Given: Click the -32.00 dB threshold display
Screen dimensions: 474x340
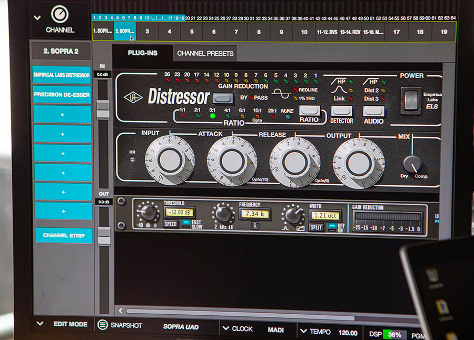Looking at the screenshot, I should pos(180,212).
